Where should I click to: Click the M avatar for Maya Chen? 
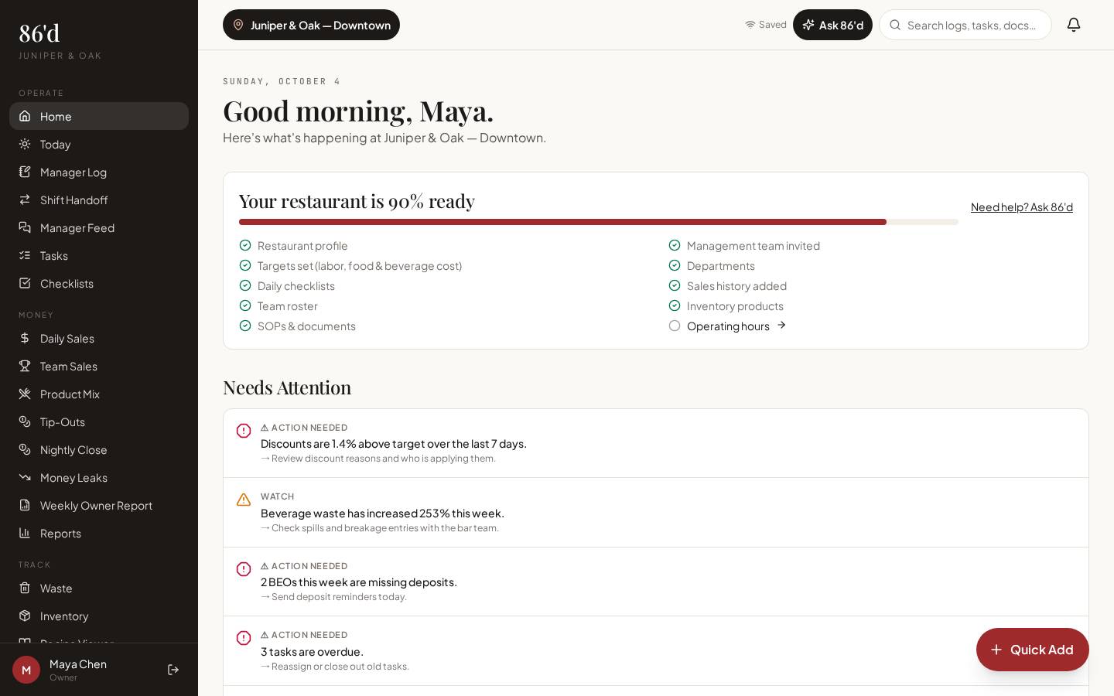click(26, 670)
